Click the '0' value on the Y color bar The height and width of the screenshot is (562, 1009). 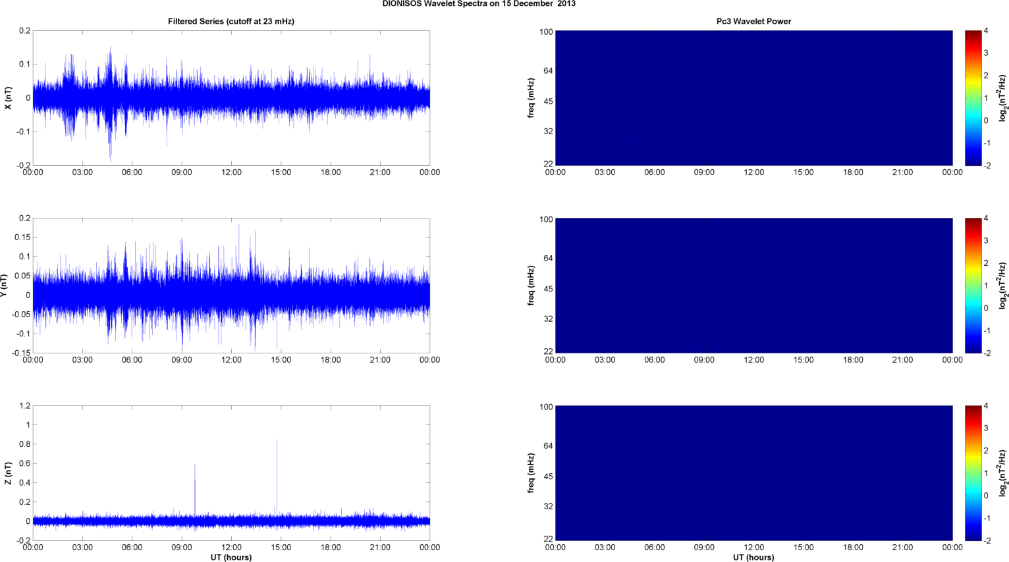986,308
